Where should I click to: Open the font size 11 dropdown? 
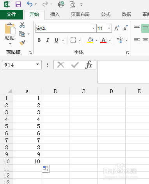[x=109, y=28]
